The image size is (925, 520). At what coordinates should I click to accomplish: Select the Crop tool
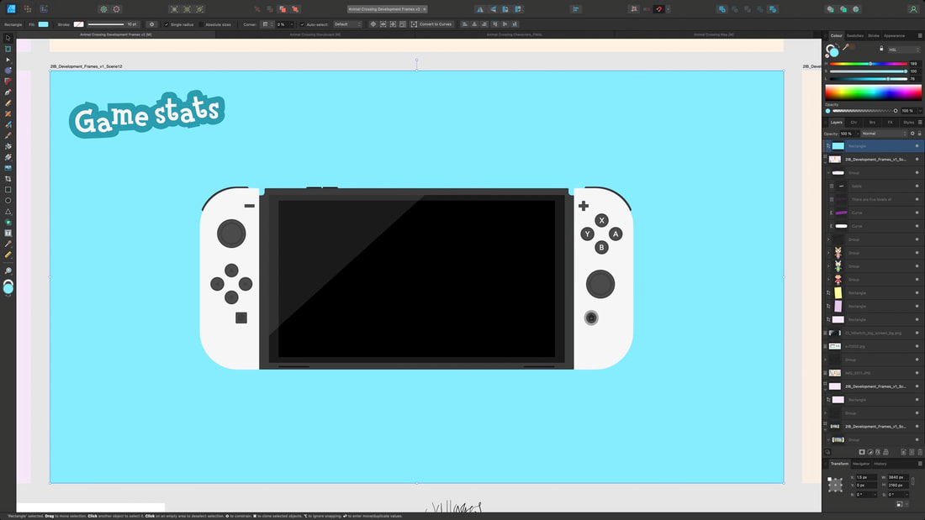click(x=8, y=179)
